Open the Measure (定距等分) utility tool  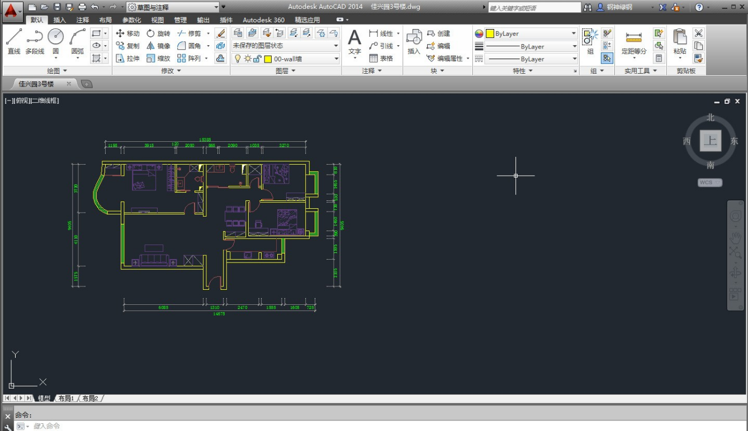click(633, 42)
